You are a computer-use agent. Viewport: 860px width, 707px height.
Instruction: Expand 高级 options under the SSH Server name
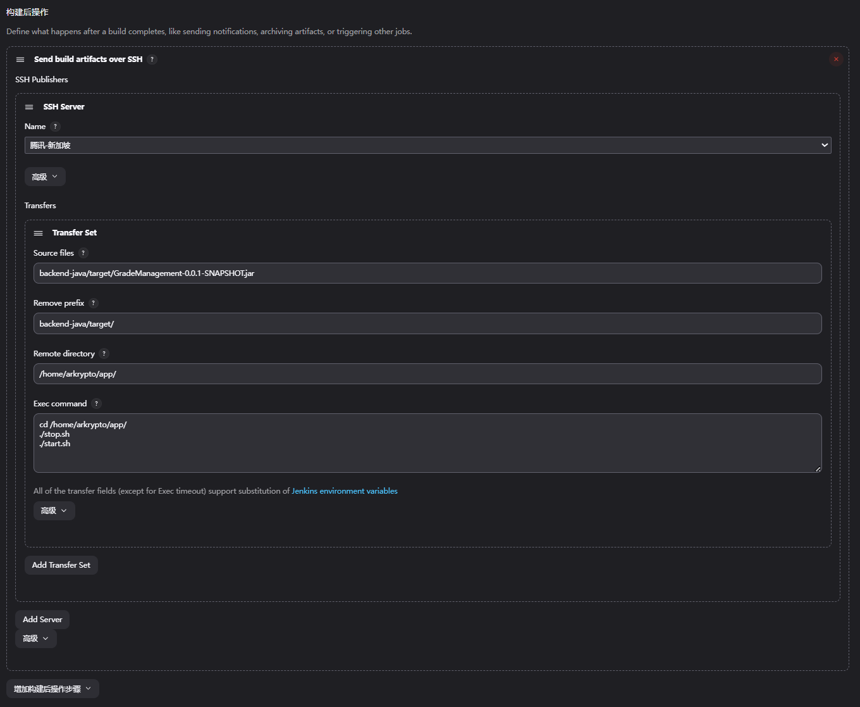tap(45, 177)
